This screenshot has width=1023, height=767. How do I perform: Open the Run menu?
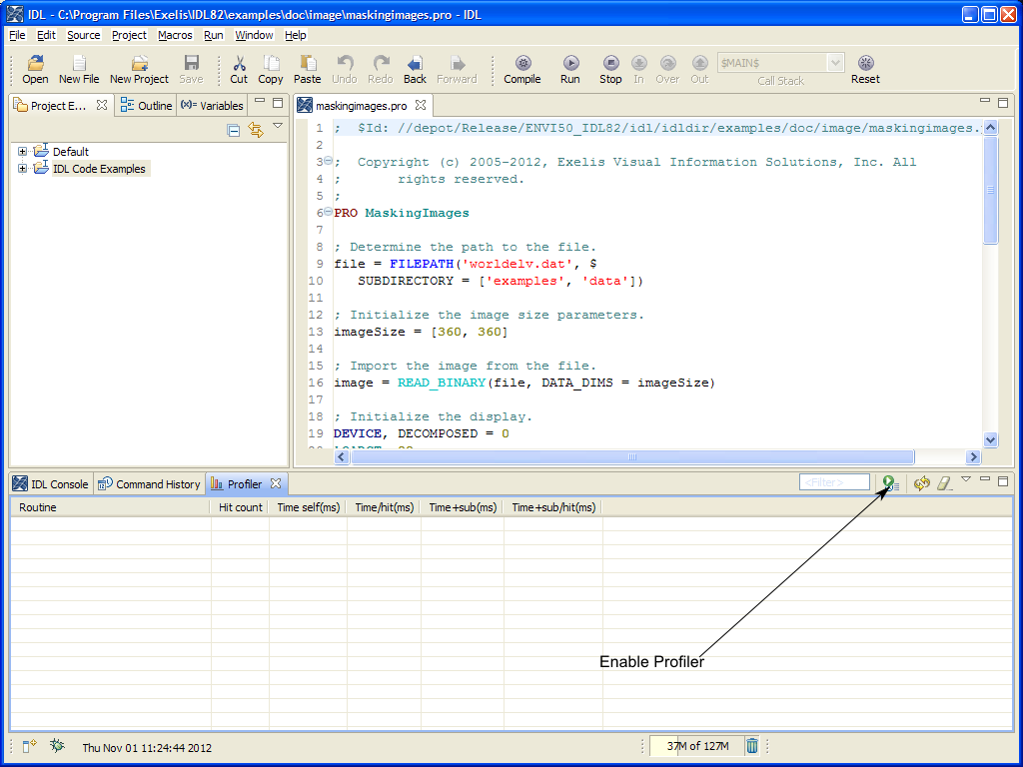tap(214, 35)
